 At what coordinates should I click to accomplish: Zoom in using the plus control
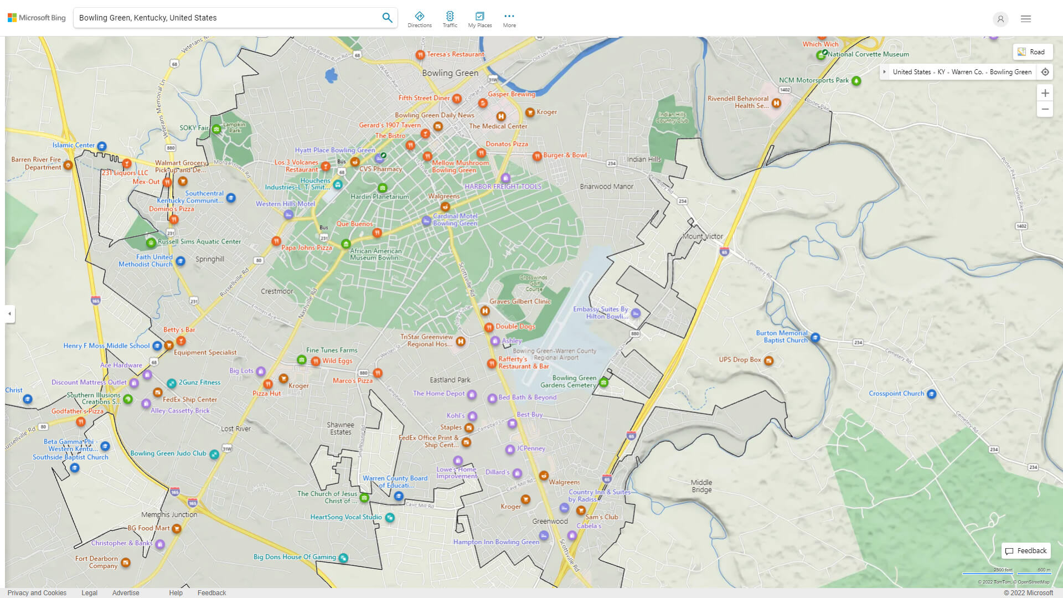[x=1045, y=93]
